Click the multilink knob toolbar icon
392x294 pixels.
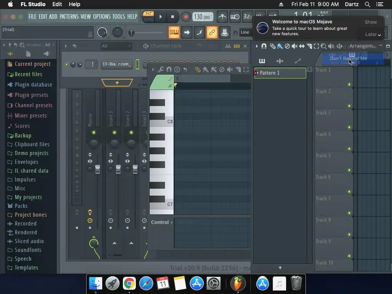(224, 32)
